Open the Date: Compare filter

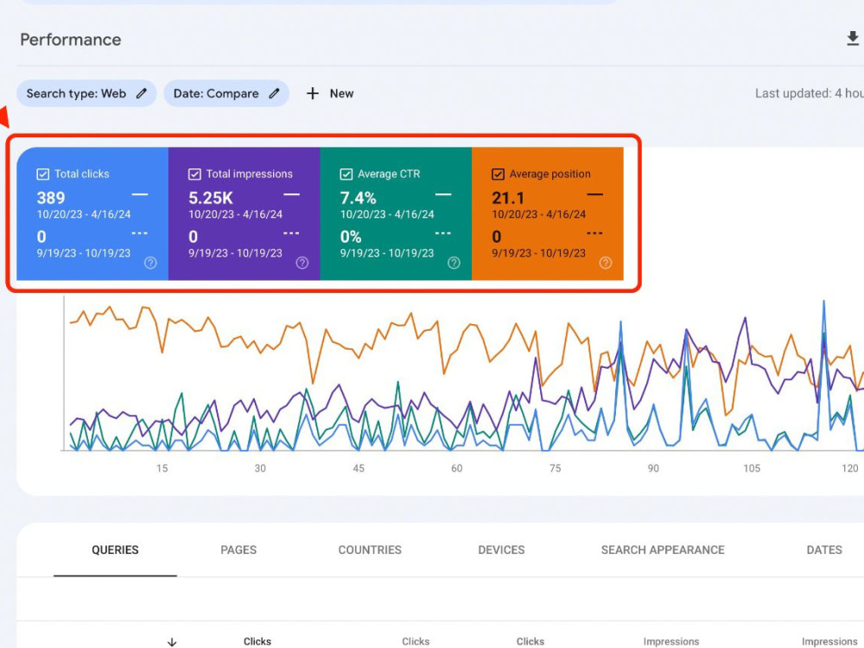click(x=226, y=93)
